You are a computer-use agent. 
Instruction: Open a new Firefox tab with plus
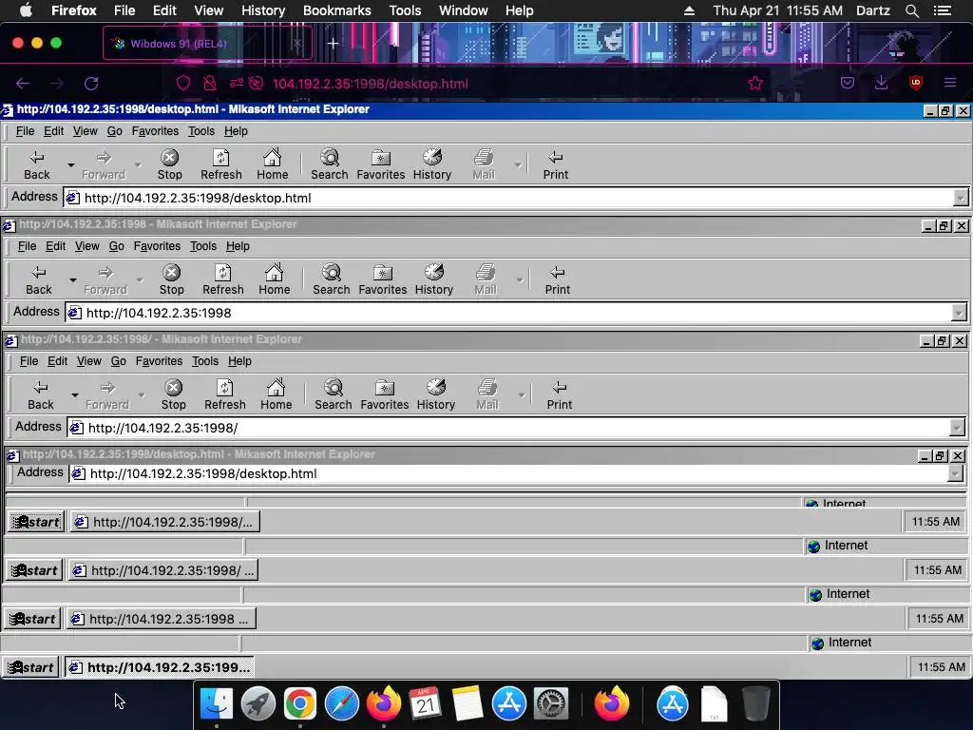point(334,44)
